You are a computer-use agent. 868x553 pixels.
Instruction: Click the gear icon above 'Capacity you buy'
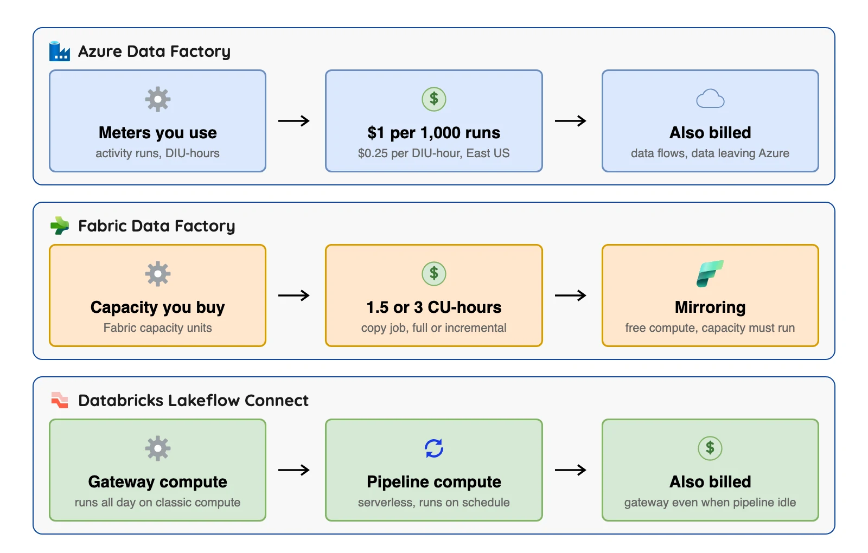tap(158, 274)
